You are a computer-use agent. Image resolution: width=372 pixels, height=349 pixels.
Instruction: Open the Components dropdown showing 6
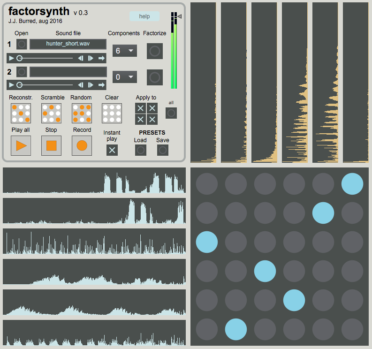125,51
